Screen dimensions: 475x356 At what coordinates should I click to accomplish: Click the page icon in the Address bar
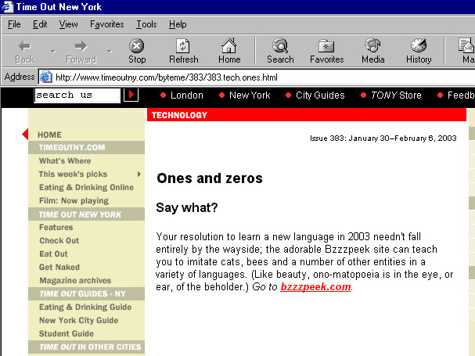tap(46, 77)
